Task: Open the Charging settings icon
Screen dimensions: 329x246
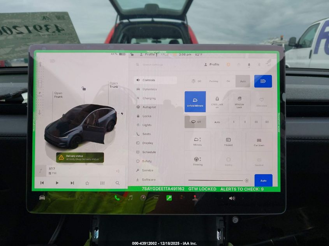Action: [137, 98]
